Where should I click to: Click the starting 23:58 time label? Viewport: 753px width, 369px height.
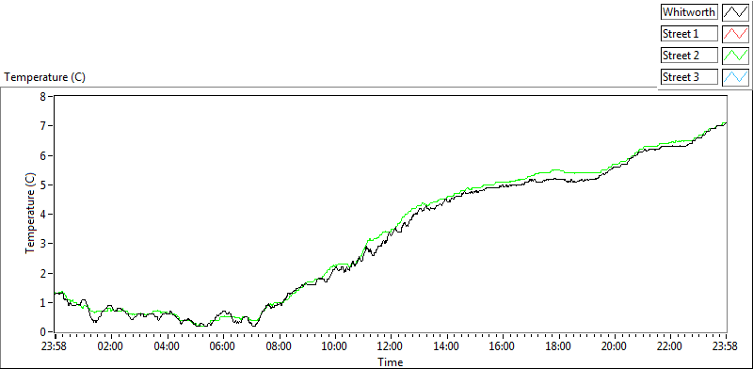point(55,346)
